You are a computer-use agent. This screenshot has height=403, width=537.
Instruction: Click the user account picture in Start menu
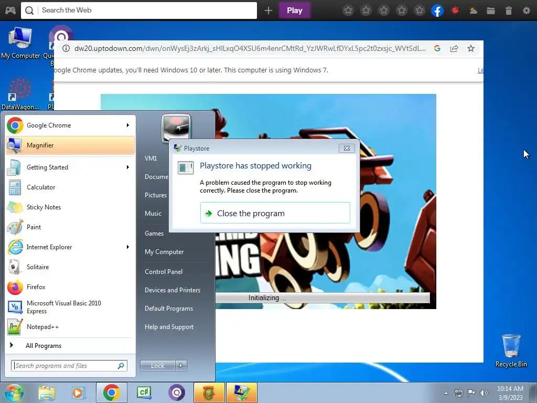[176, 127]
